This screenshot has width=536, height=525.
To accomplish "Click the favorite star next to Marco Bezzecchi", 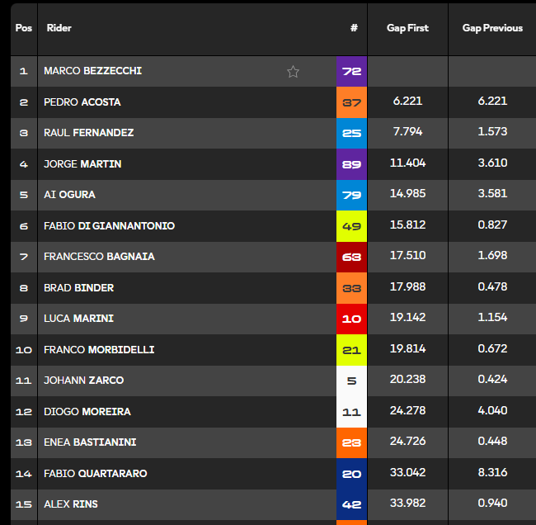I will point(293,72).
